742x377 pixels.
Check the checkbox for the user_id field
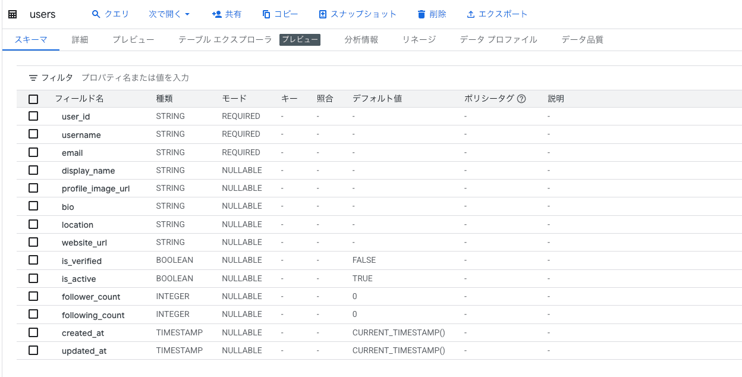click(x=33, y=116)
